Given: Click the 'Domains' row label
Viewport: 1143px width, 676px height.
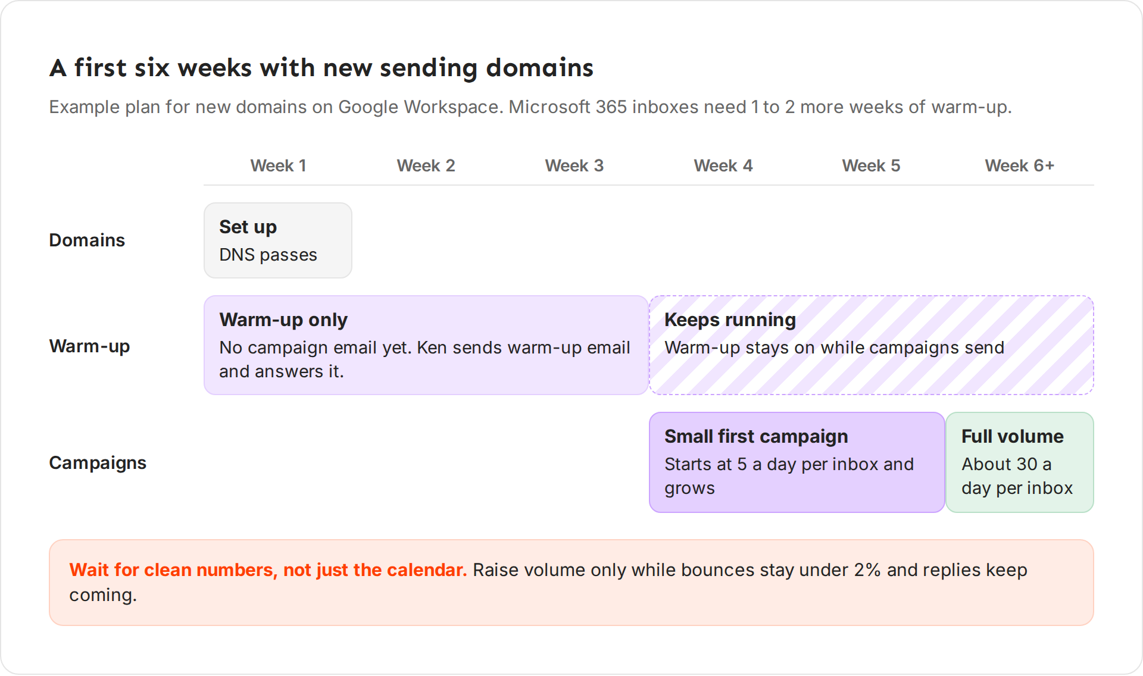Looking at the screenshot, I should (87, 240).
